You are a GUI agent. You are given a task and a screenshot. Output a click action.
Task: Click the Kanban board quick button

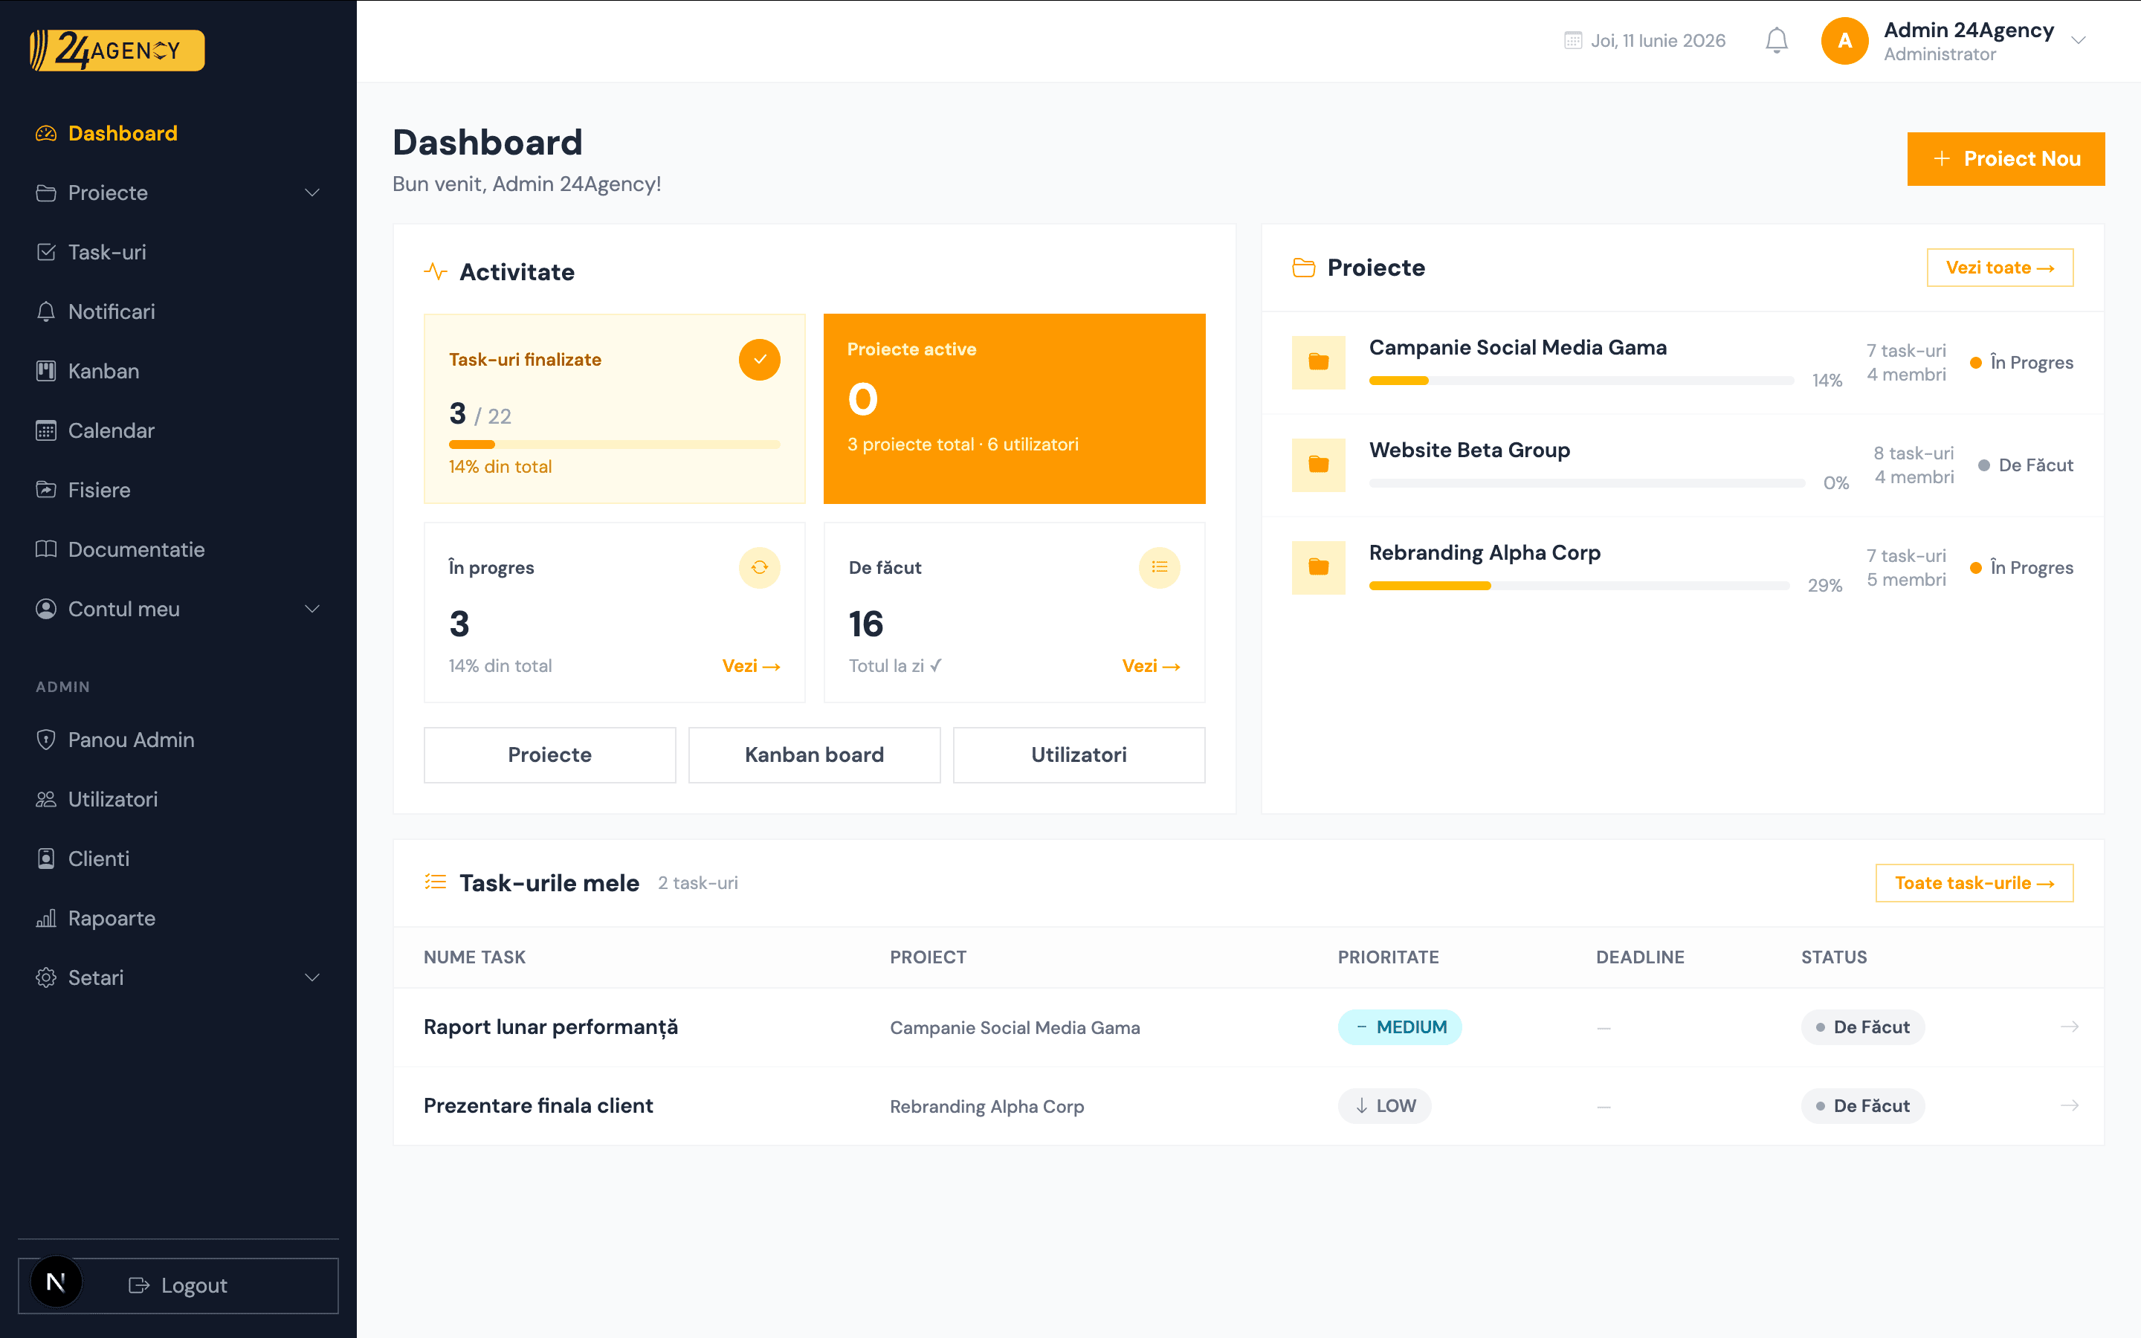pos(814,754)
